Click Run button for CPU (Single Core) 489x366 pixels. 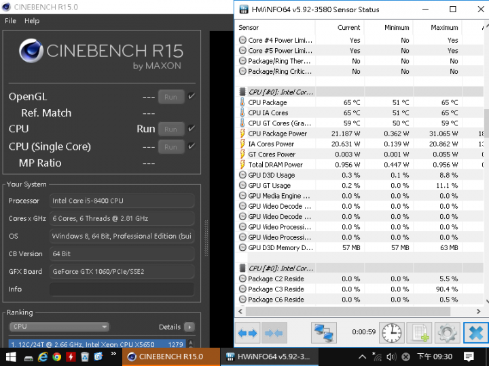click(171, 147)
